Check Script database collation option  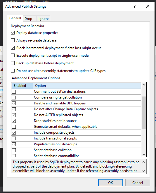point(14,150)
